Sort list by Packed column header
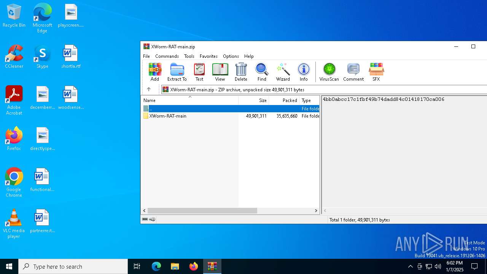This screenshot has height=274, width=487. [x=284, y=100]
